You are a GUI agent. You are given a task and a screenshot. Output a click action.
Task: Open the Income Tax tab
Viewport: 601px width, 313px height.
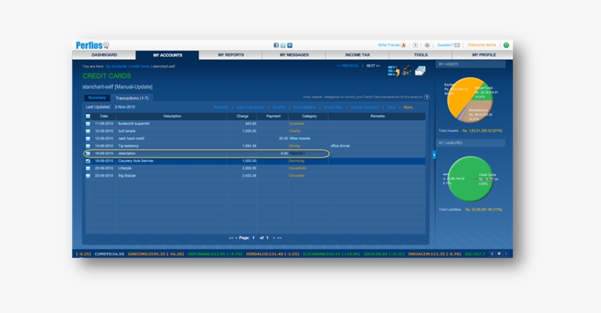357,55
